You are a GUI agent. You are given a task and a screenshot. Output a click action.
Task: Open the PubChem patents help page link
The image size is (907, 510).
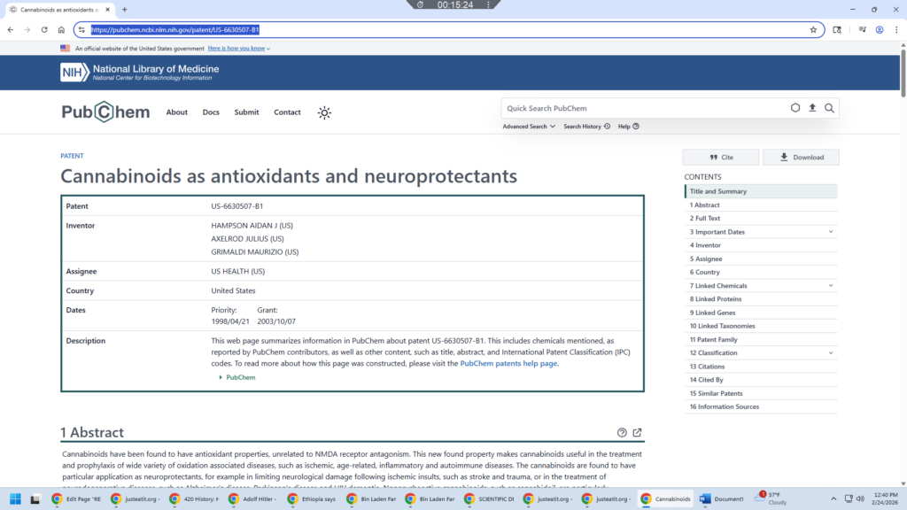coord(508,364)
